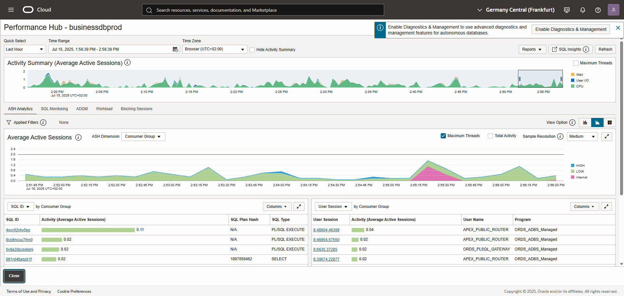The width and height of the screenshot is (624, 296).
Task: Open the help question mark icon
Action: tap(598, 10)
